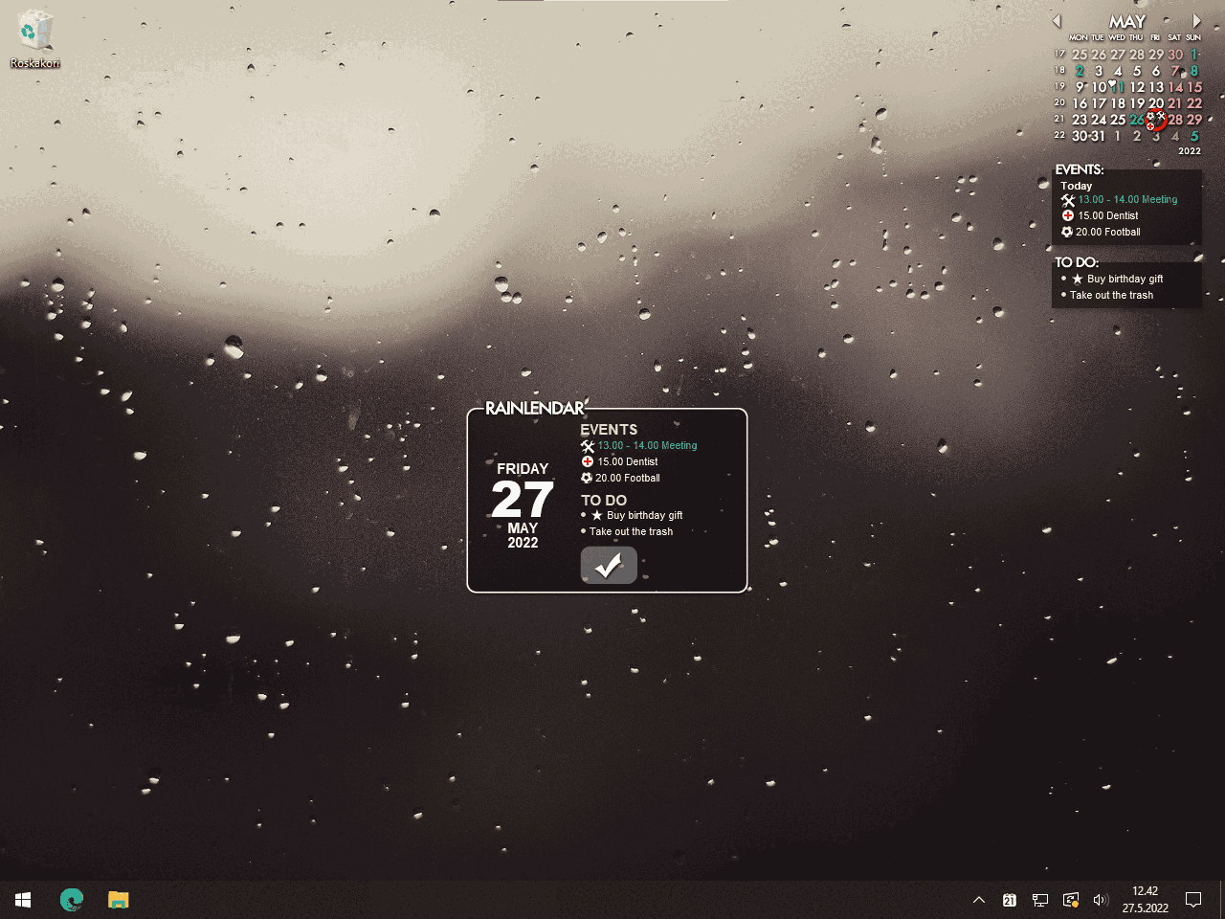The image size is (1225, 919).
Task: Select date 9 in the May calendar
Action: click(1080, 87)
